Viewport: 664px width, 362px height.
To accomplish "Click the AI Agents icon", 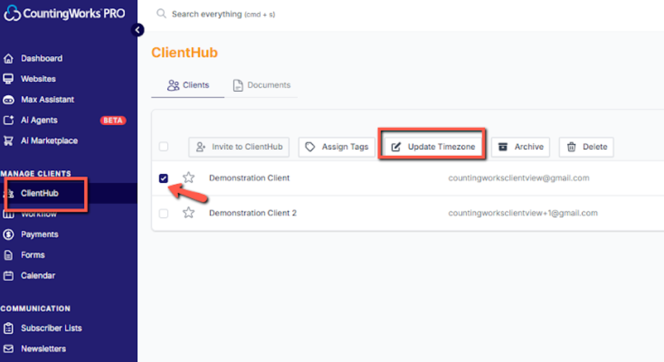I will tap(9, 120).
